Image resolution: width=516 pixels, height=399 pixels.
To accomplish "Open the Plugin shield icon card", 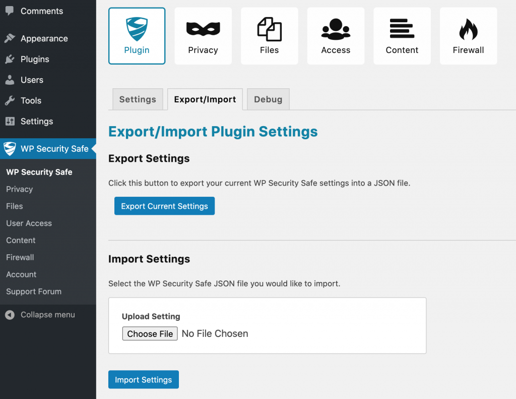I will point(137,36).
